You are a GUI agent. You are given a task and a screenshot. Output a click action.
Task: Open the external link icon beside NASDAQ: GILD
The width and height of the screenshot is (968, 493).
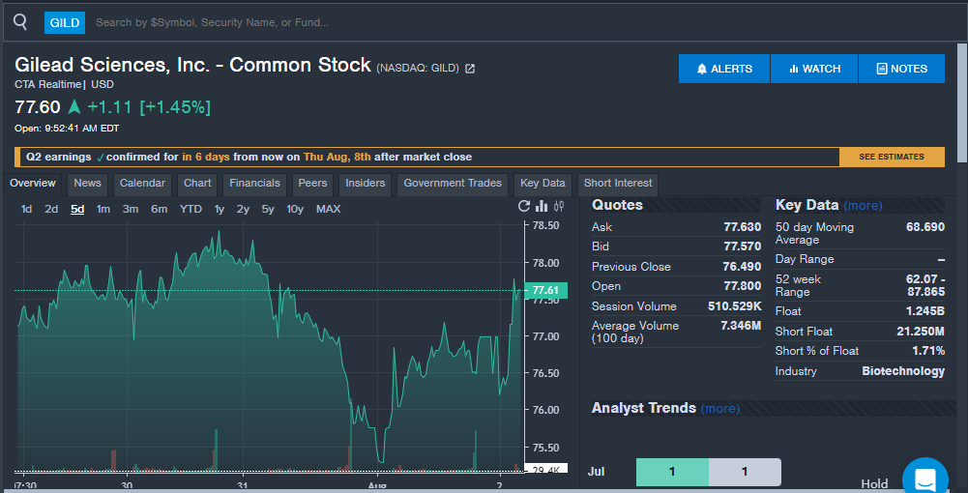coord(470,69)
